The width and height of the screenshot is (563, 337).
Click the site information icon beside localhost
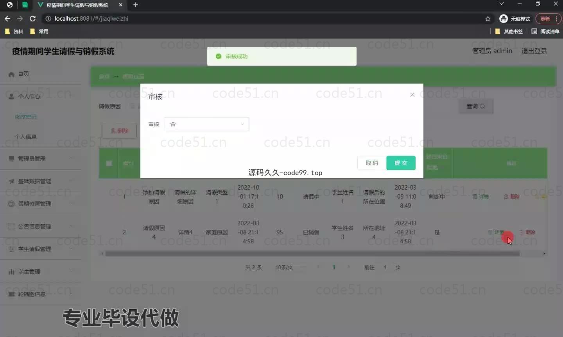coord(48,18)
